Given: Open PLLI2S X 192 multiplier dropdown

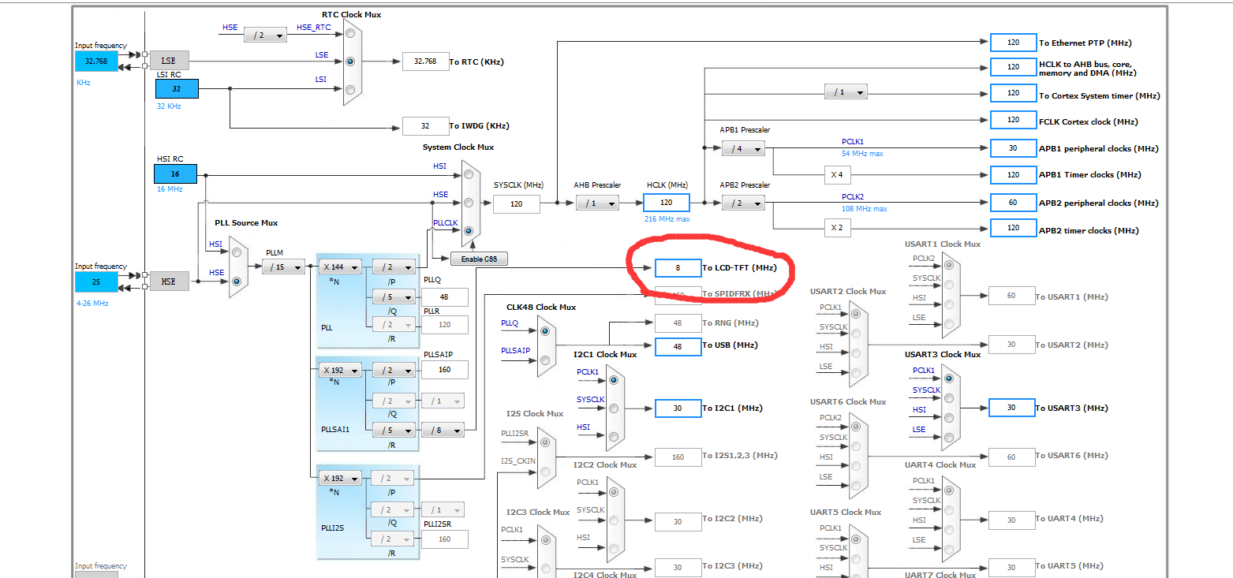Looking at the screenshot, I should click(x=340, y=478).
